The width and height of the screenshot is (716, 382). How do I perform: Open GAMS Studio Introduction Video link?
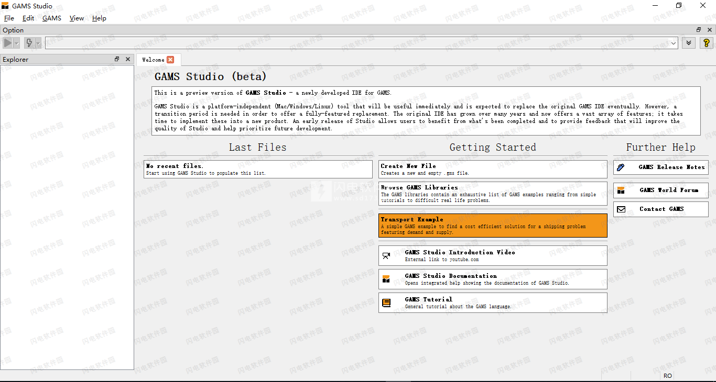(x=493, y=255)
